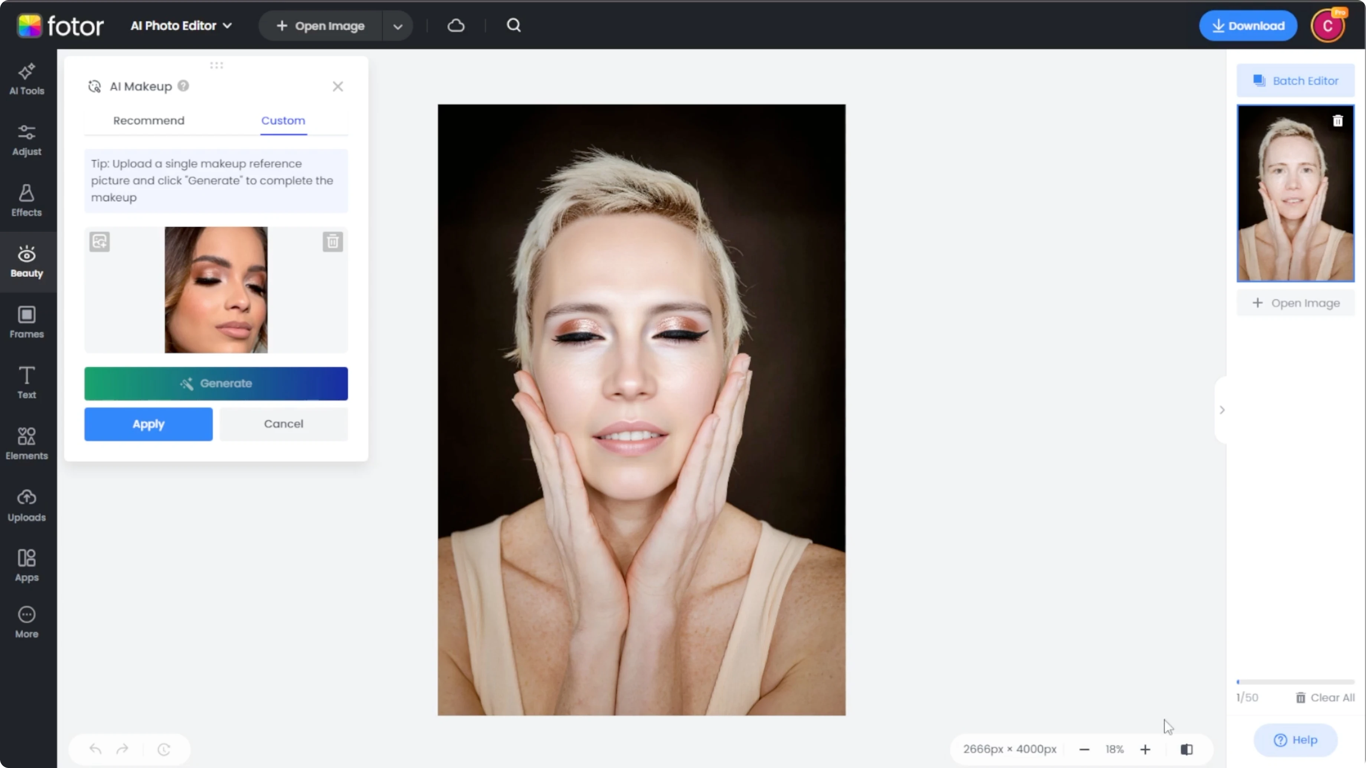Expand the AI Photo Editor dropdown
Viewport: 1366px width, 768px height.
(x=181, y=26)
